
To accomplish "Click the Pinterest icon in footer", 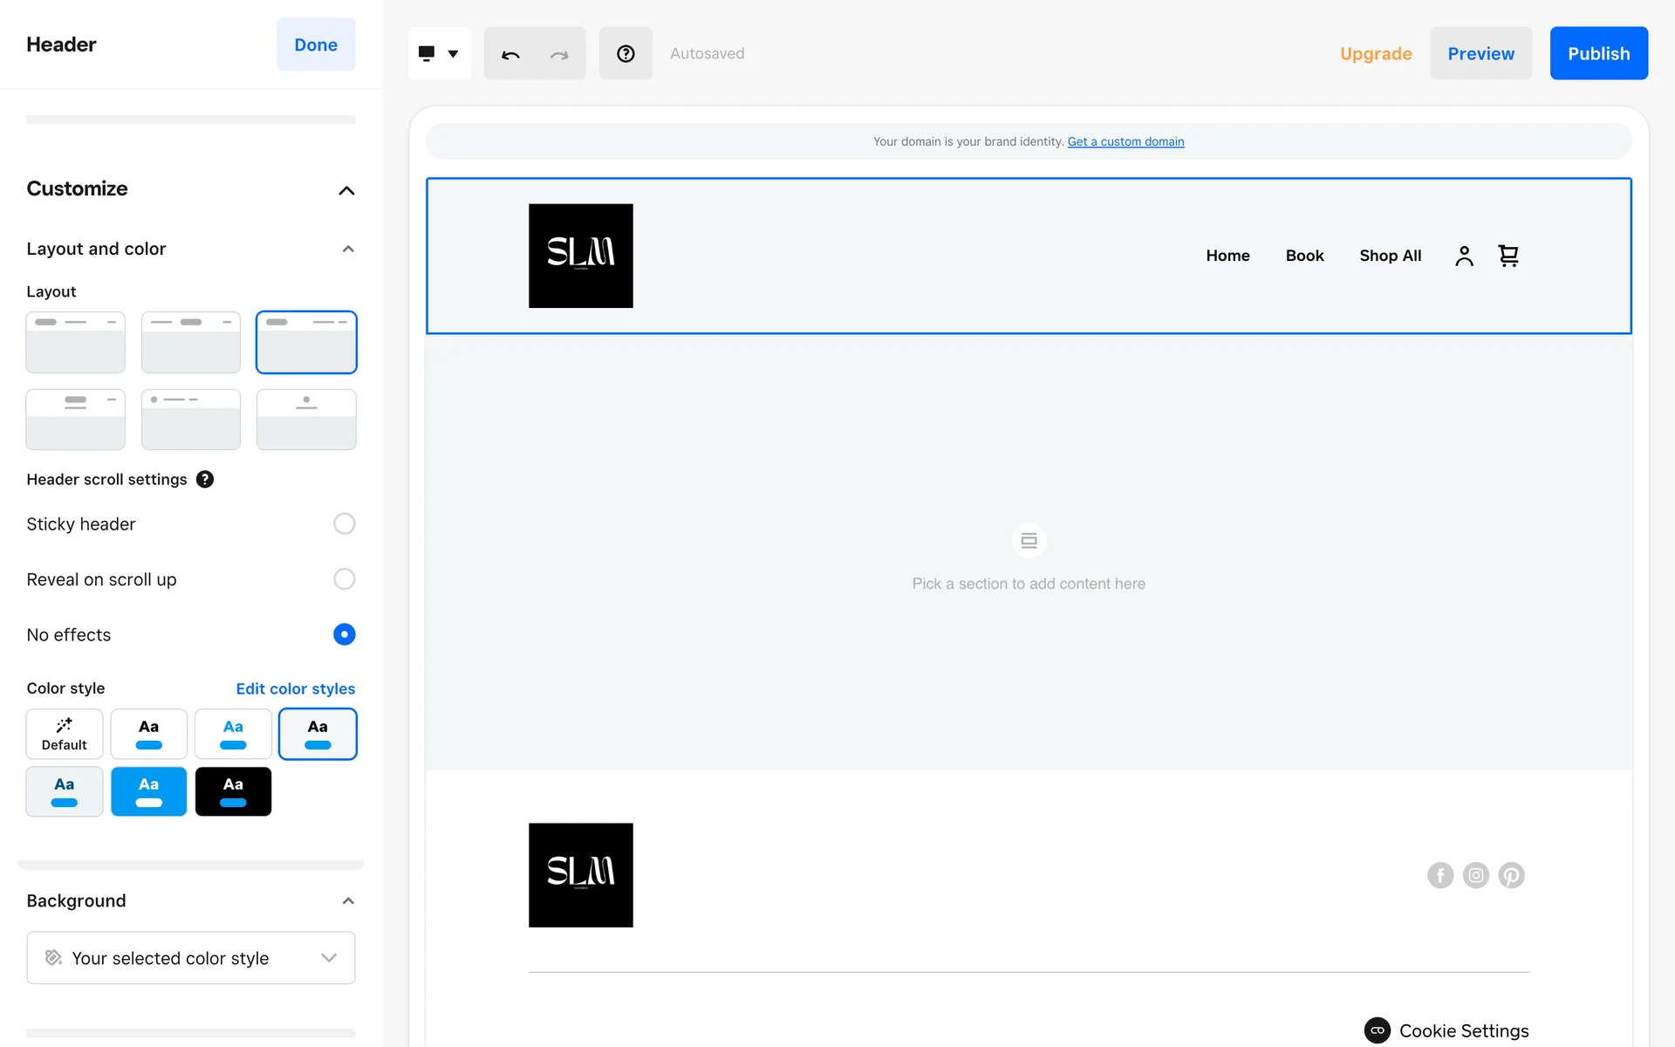I will point(1511,875).
